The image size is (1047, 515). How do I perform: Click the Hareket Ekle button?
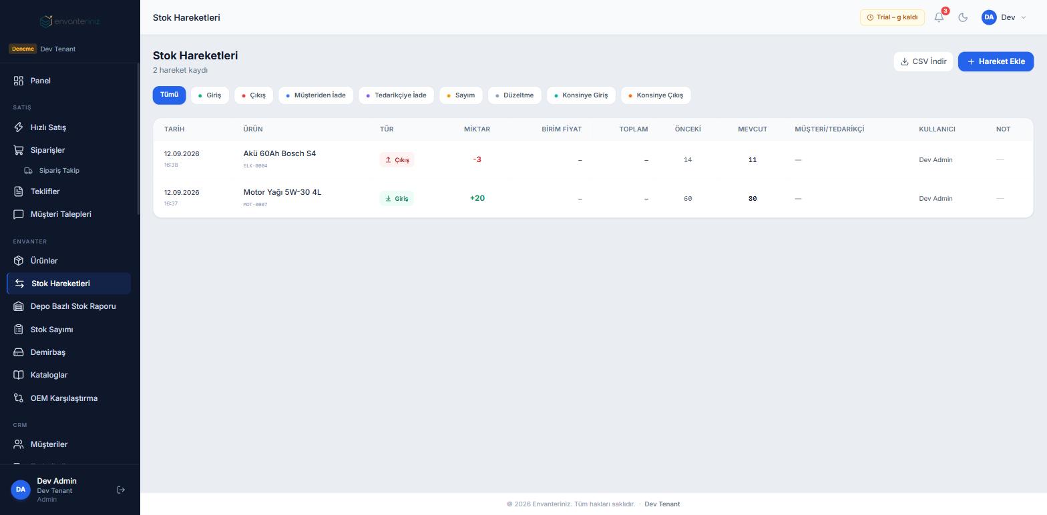(x=996, y=61)
